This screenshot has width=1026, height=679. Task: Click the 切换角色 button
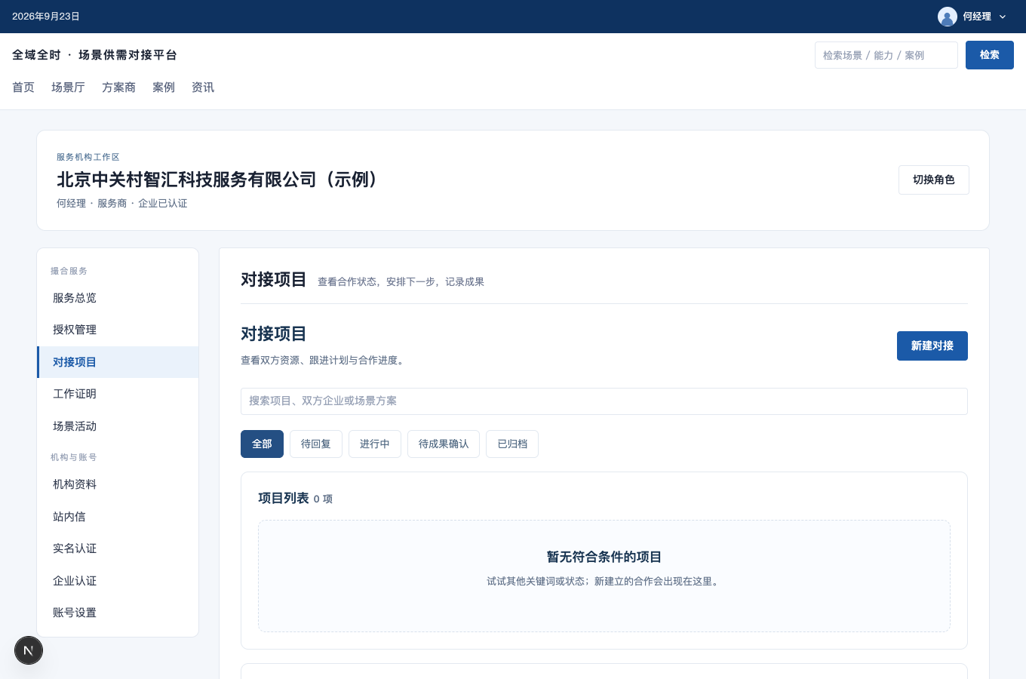934,180
